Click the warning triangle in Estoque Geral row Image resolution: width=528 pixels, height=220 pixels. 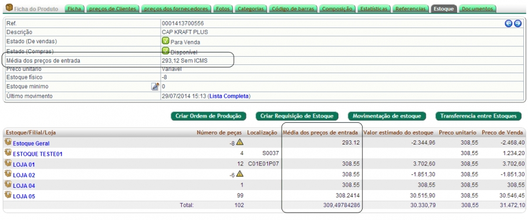[240, 142]
